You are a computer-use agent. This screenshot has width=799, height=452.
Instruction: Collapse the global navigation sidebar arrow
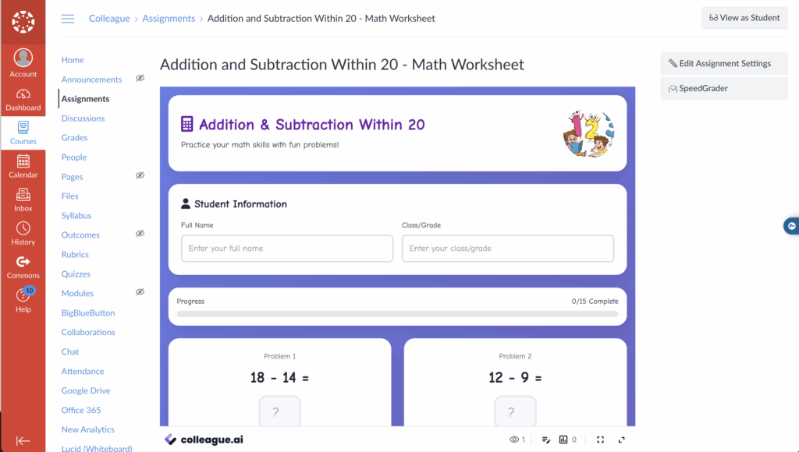(x=23, y=440)
